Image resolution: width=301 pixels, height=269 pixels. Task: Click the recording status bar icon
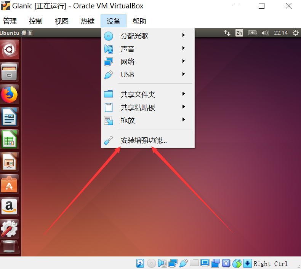tap(216, 263)
